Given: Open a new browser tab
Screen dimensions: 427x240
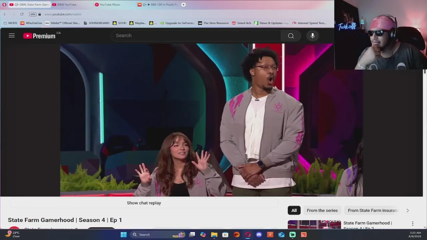Looking at the screenshot, I should click(x=183, y=5).
